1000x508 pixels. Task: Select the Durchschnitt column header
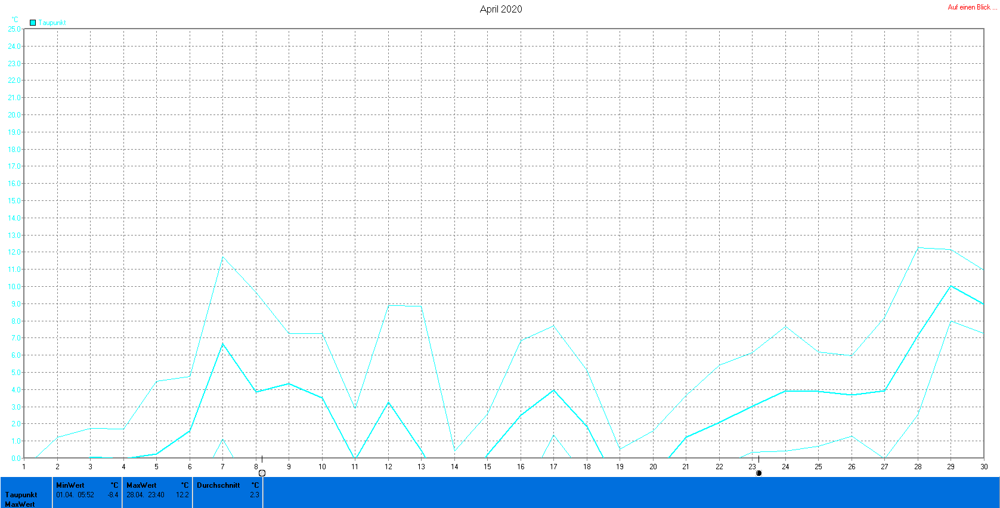pos(218,485)
